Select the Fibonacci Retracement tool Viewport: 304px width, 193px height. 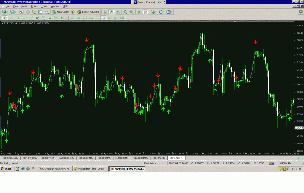click(44, 18)
